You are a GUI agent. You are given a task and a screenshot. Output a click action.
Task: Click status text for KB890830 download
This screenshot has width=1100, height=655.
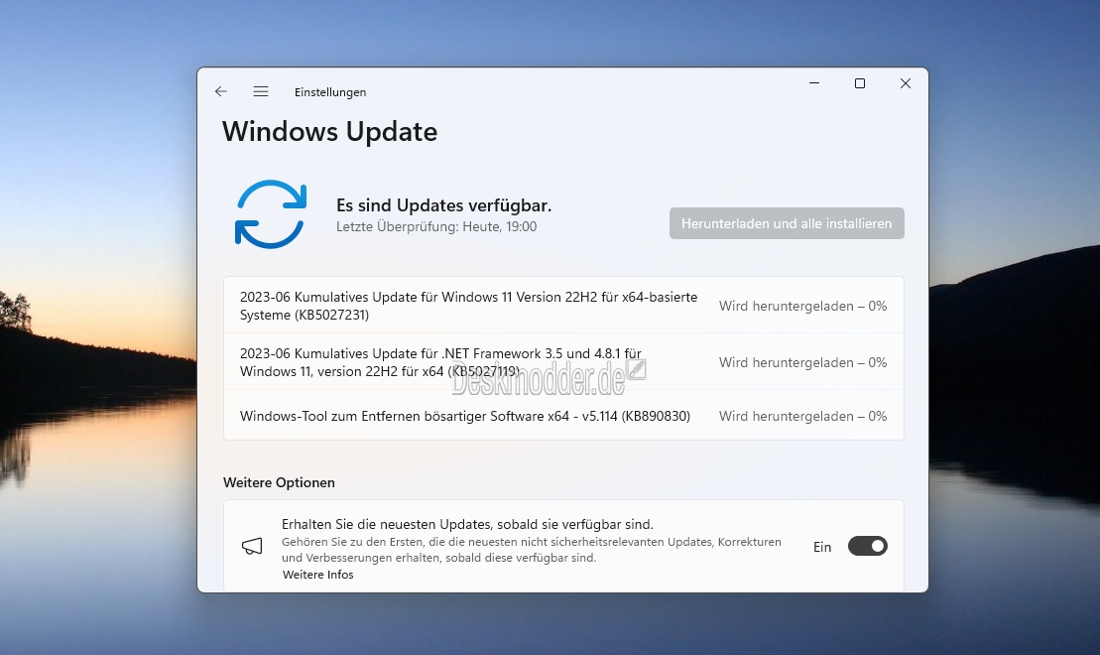[x=802, y=416]
